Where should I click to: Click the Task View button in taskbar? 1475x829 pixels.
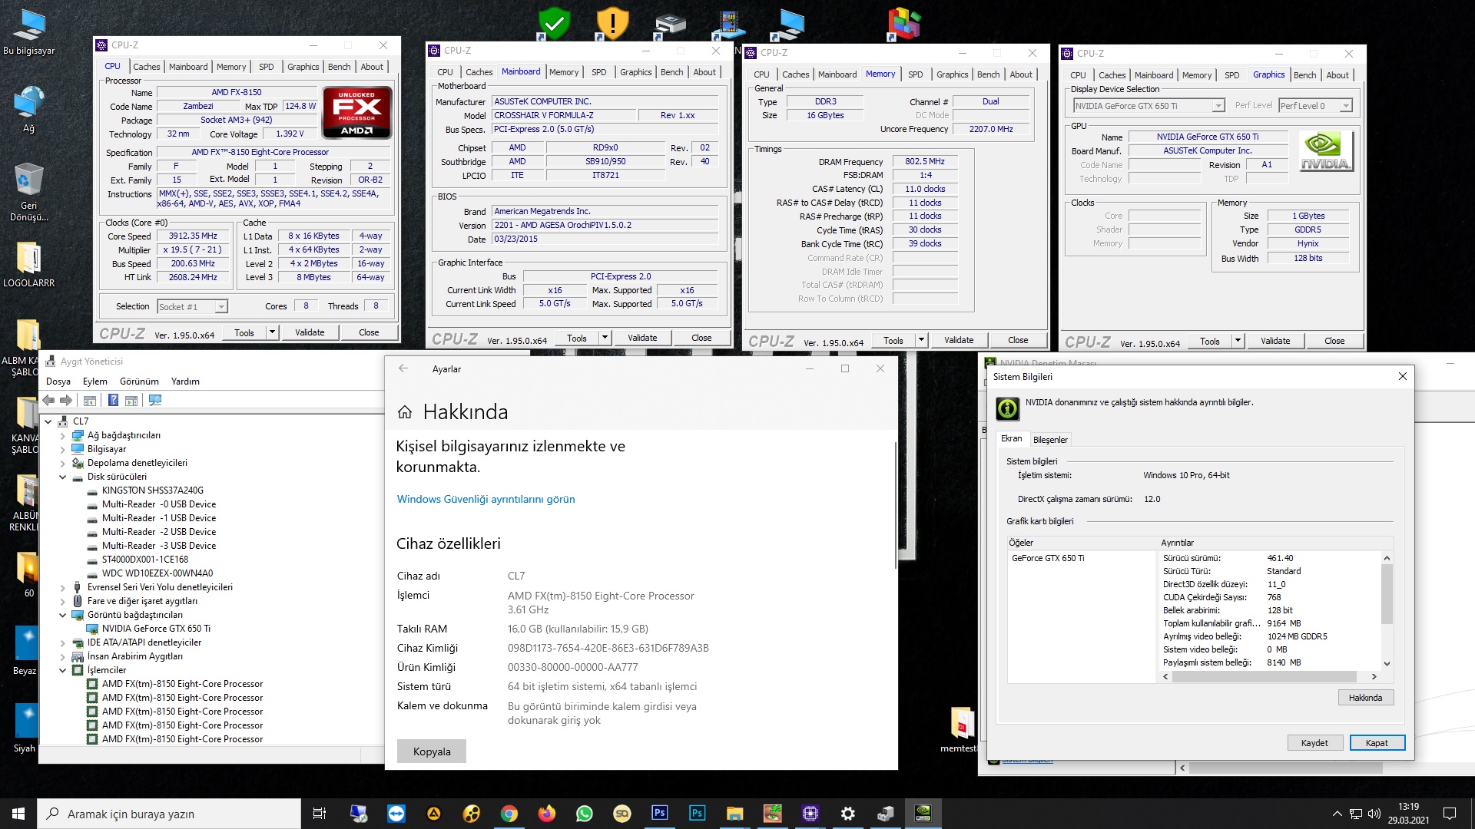pyautogui.click(x=320, y=814)
